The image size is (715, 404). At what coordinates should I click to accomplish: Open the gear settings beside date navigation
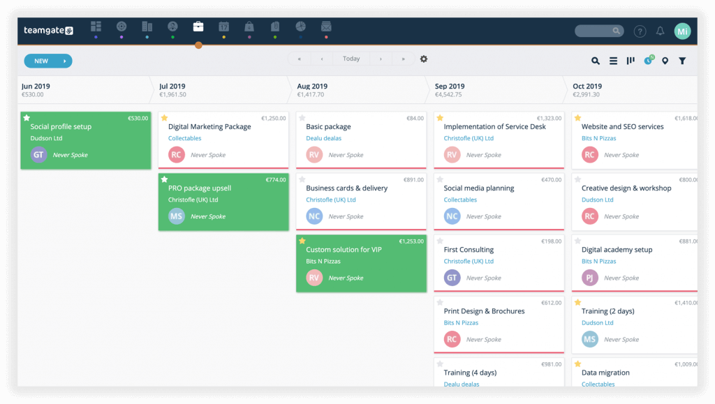tap(424, 59)
